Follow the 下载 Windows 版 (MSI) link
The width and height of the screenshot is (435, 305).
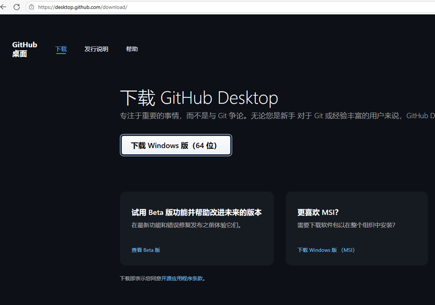(x=326, y=250)
